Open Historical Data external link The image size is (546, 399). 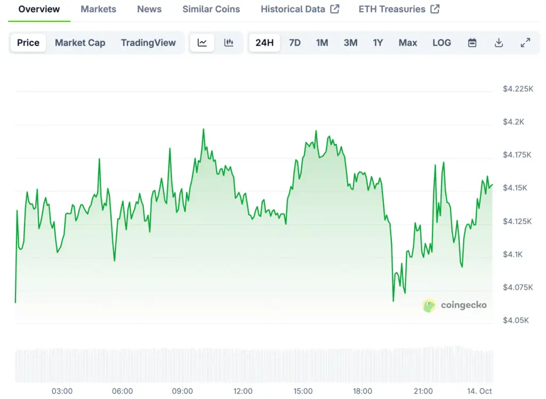tap(300, 9)
